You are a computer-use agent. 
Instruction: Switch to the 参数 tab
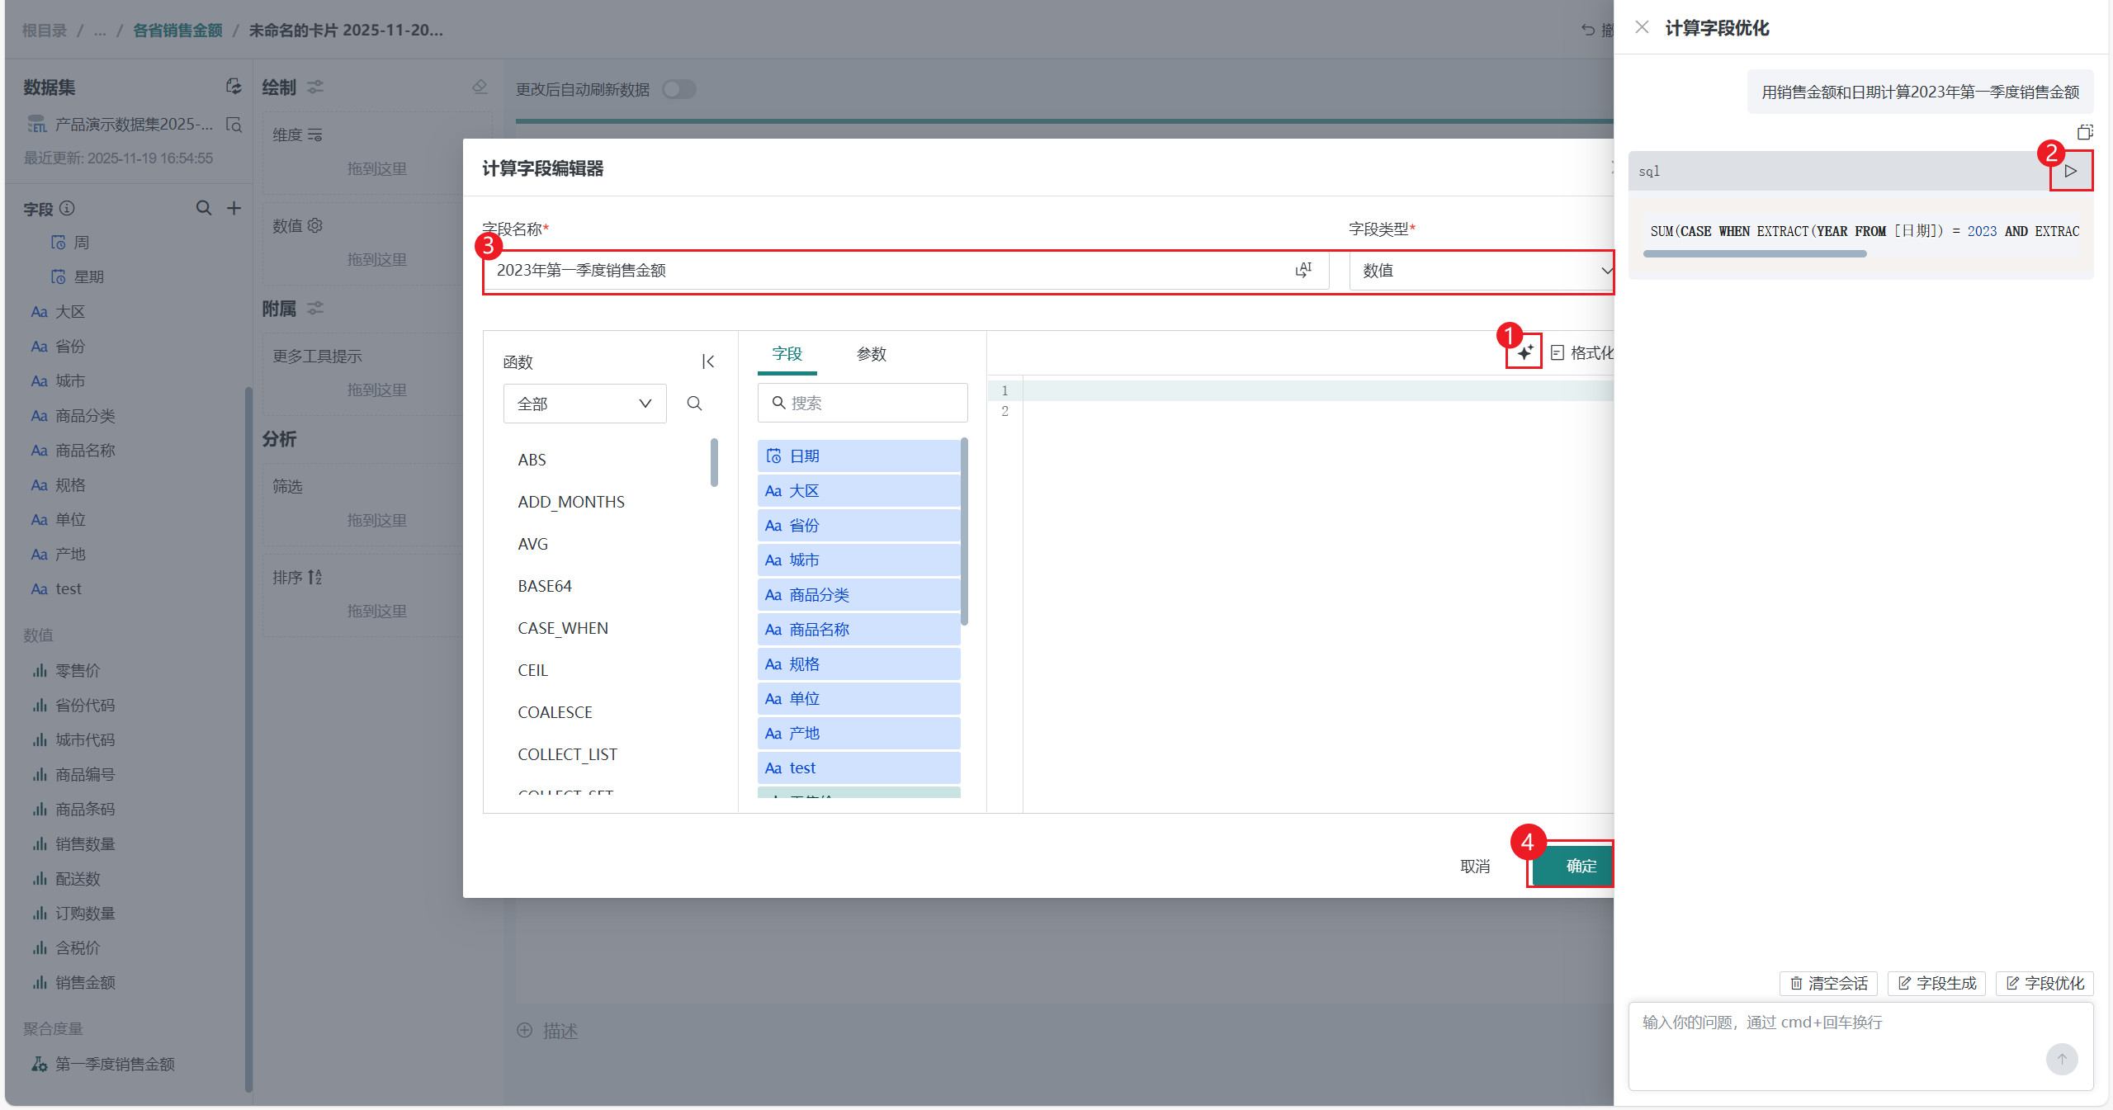[x=871, y=354]
